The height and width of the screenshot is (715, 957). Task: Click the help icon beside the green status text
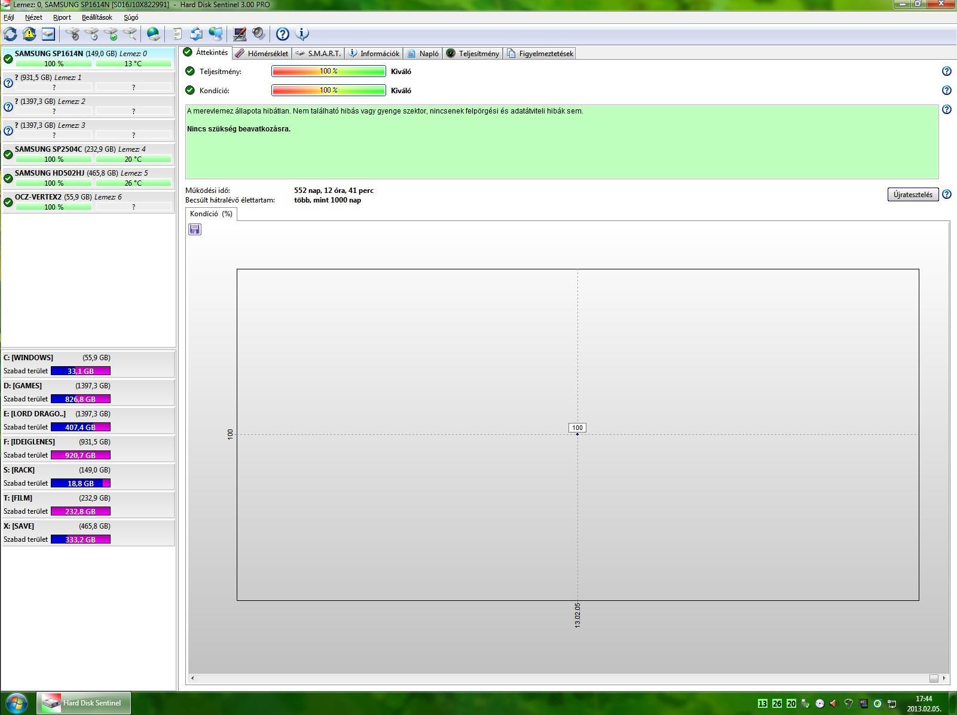(946, 109)
